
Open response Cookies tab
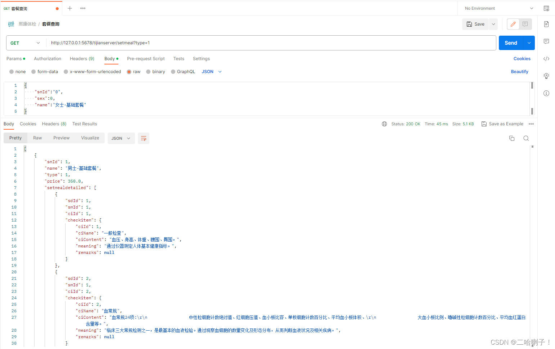[x=28, y=124]
